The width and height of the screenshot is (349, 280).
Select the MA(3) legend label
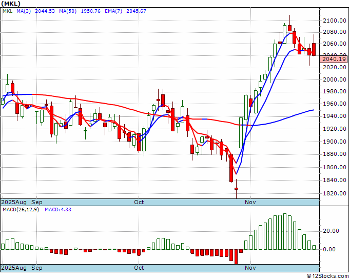click(24, 11)
